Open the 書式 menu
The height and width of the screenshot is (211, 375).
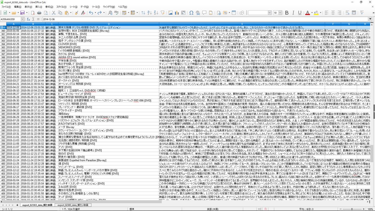(50, 7)
